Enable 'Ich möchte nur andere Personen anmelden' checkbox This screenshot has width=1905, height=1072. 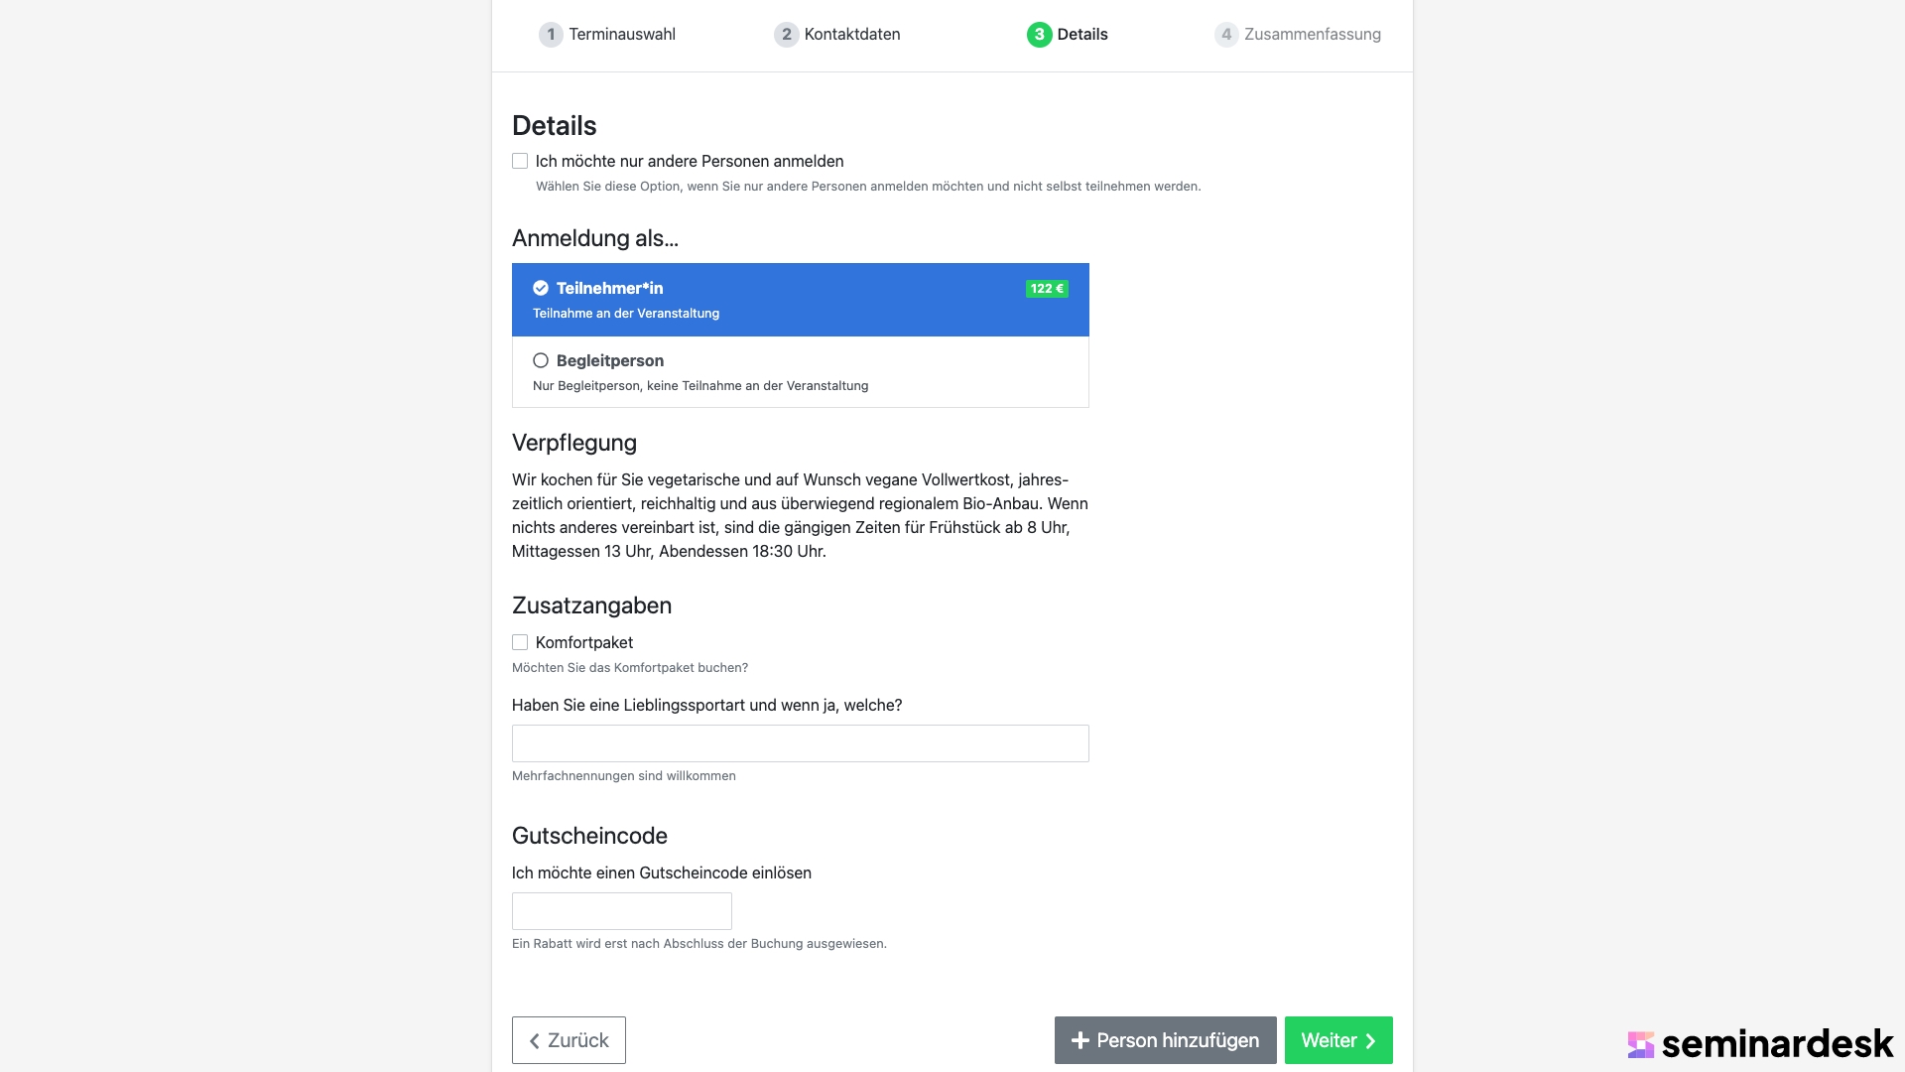point(520,161)
